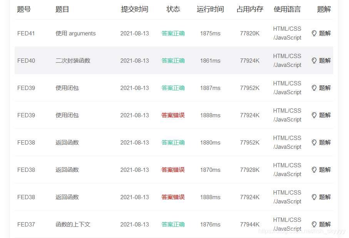349x238 pixels.
Task: Click the 77944K memory value
Action: coord(250,224)
